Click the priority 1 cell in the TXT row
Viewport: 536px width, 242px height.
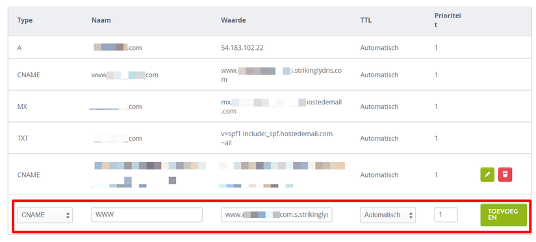436,138
